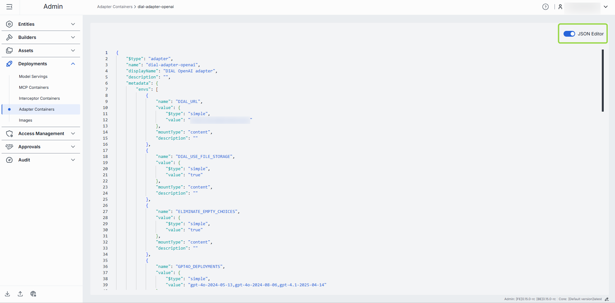Click the edit pencil icon in status bar
The image size is (615, 303).
(x=607, y=299)
